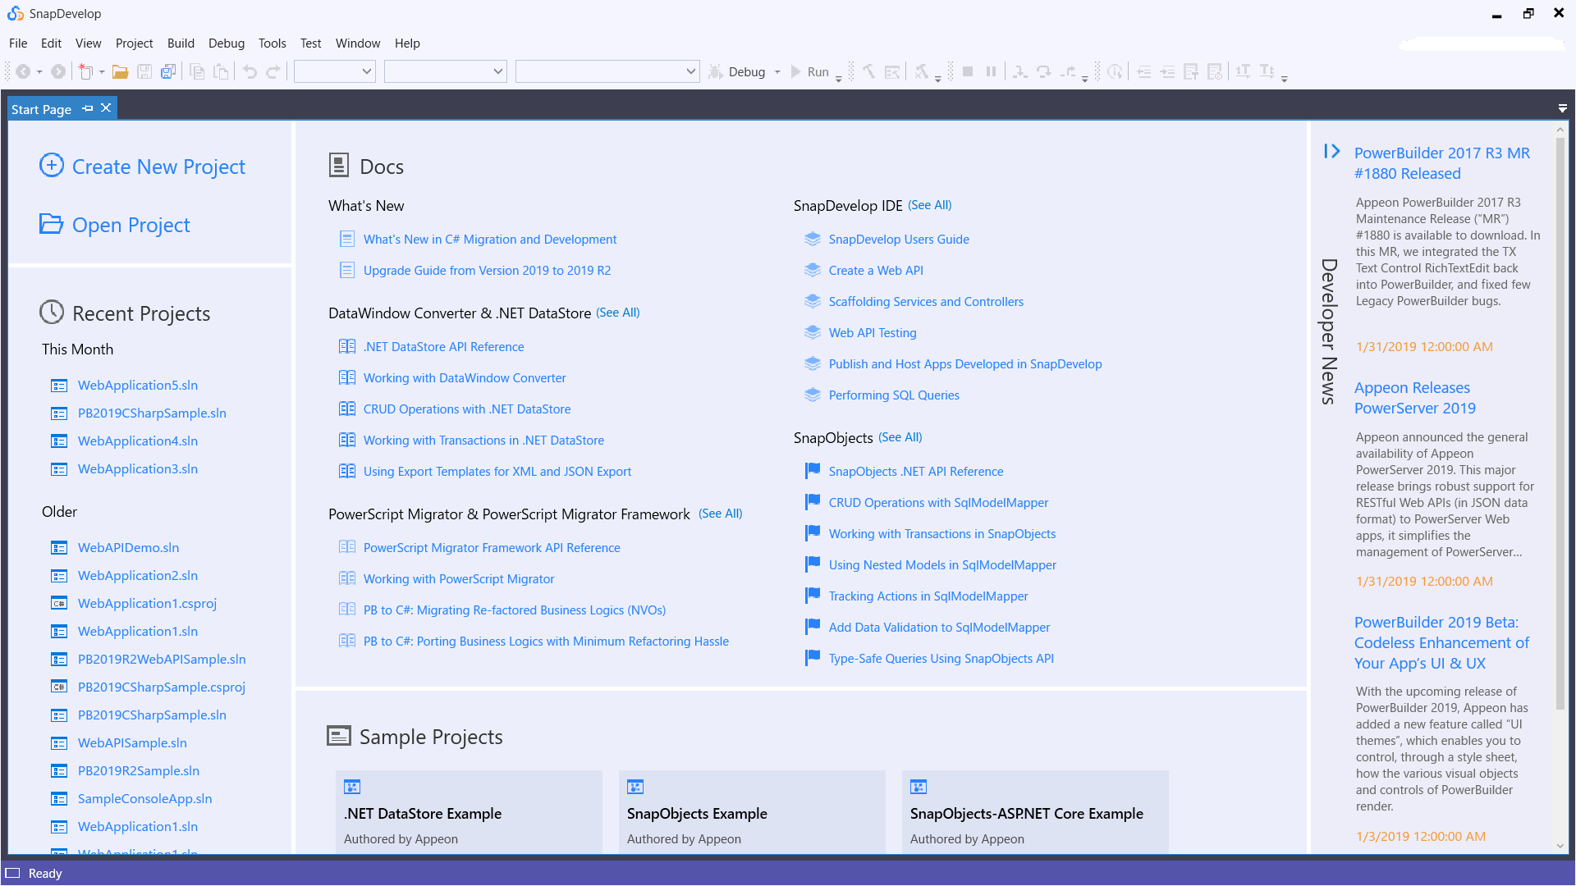Open the WebApplication5.sln recent project
Screen dimensions: 1576x886
coord(137,385)
